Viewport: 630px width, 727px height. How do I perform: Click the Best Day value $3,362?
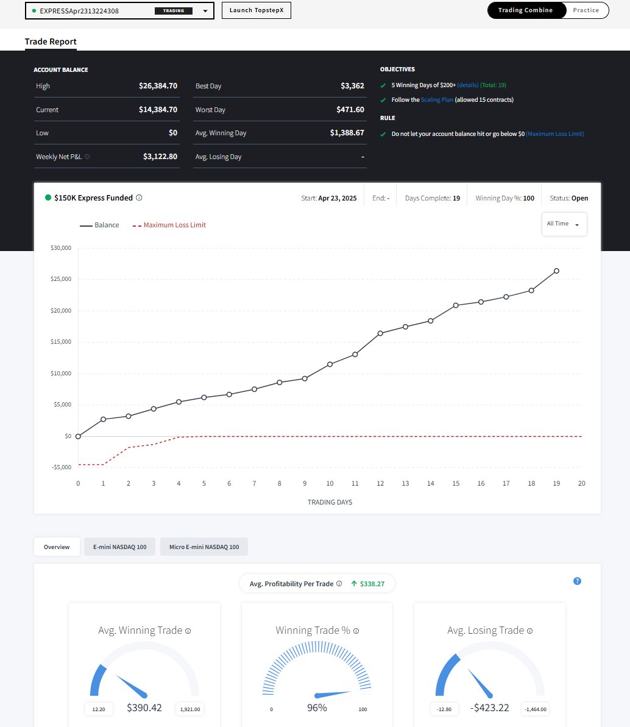coord(352,86)
